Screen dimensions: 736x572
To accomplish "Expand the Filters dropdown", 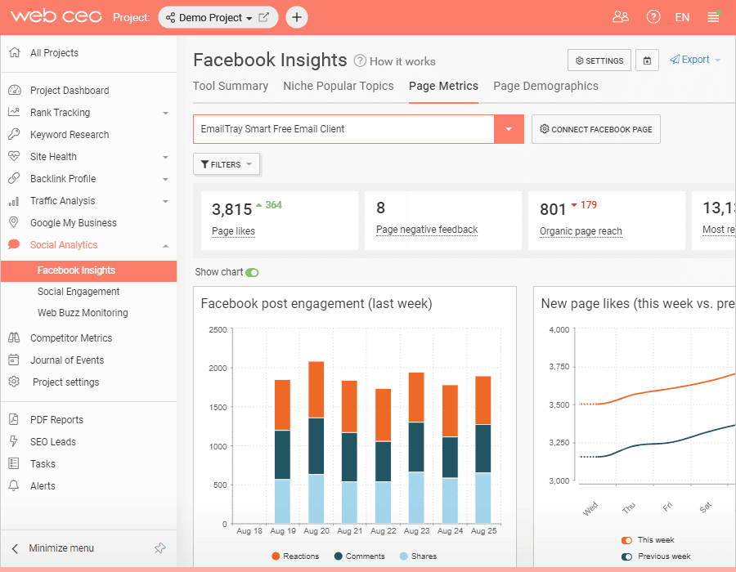I will (x=227, y=164).
